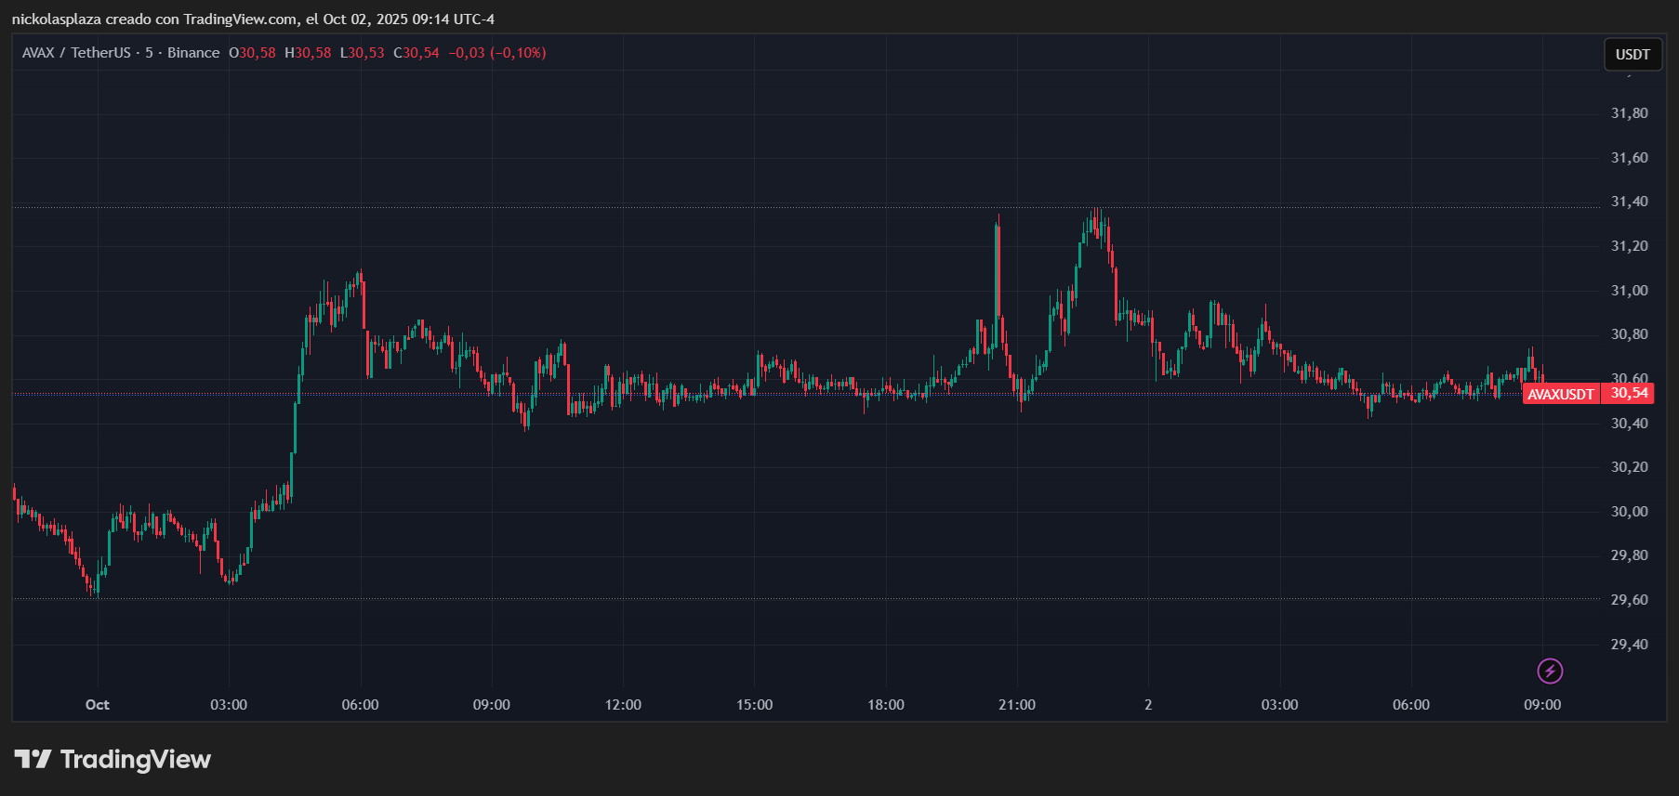Click the low value L30,53 in the legend
Screen dimensions: 1679x796
pos(362,53)
